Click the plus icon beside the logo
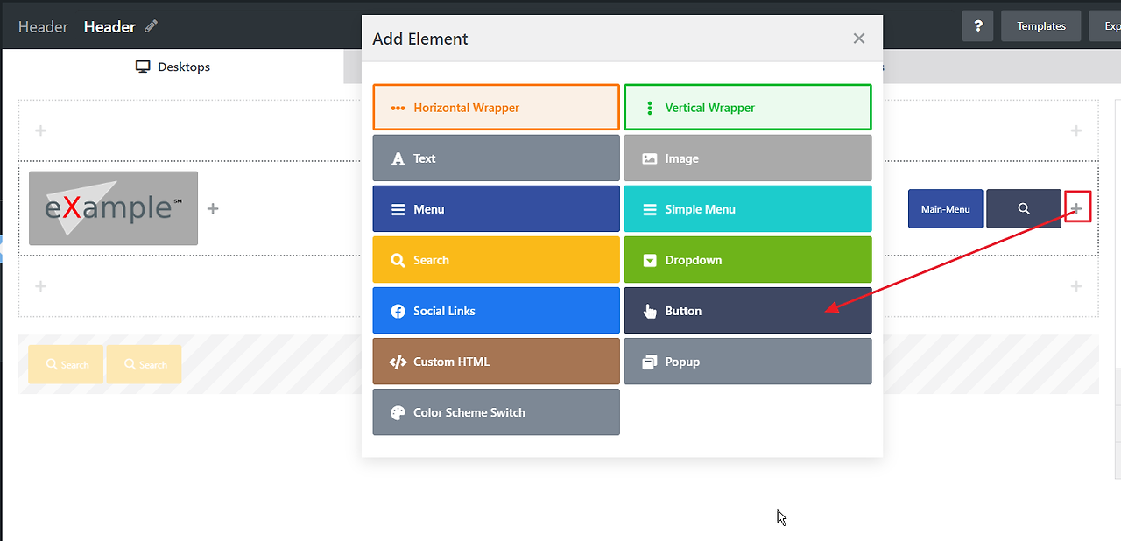1121x541 pixels. tap(213, 208)
